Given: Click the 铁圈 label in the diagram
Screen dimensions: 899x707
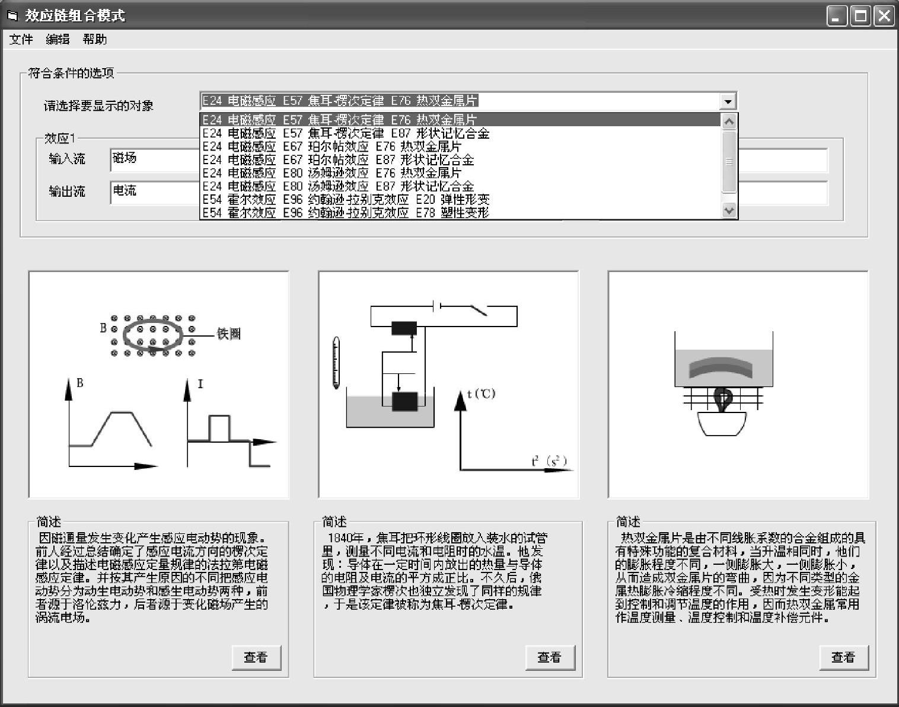Looking at the screenshot, I should [229, 334].
